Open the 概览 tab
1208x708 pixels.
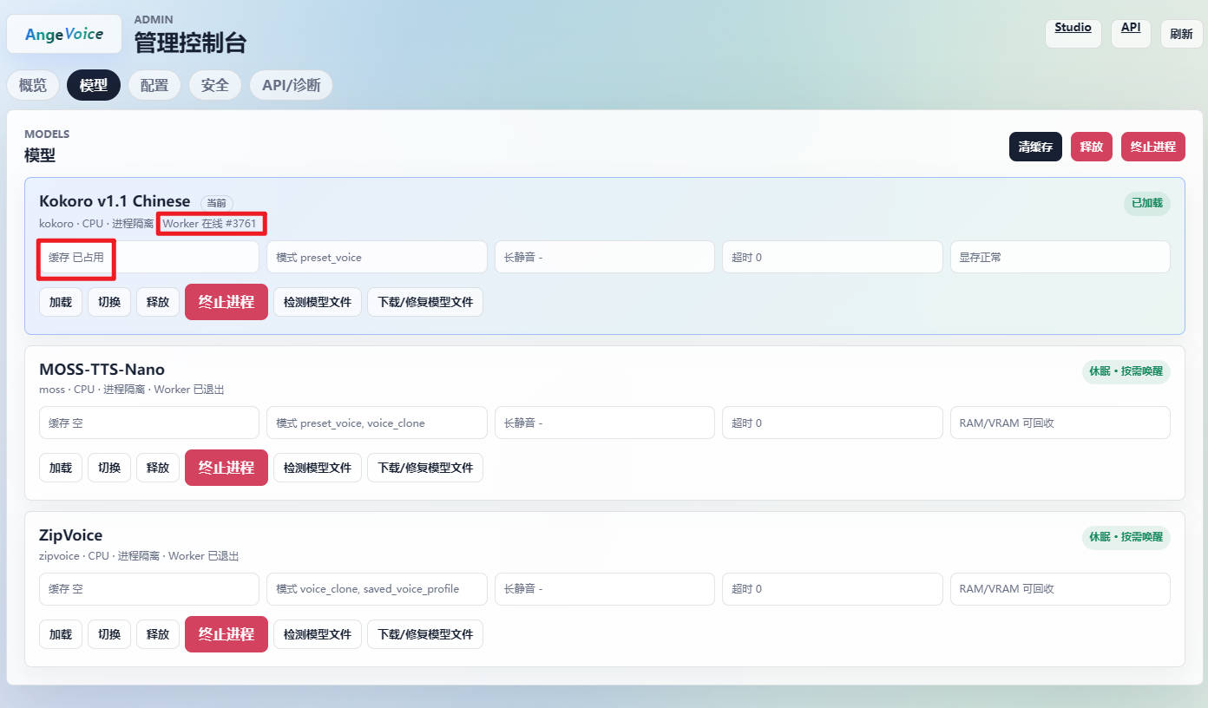(33, 85)
